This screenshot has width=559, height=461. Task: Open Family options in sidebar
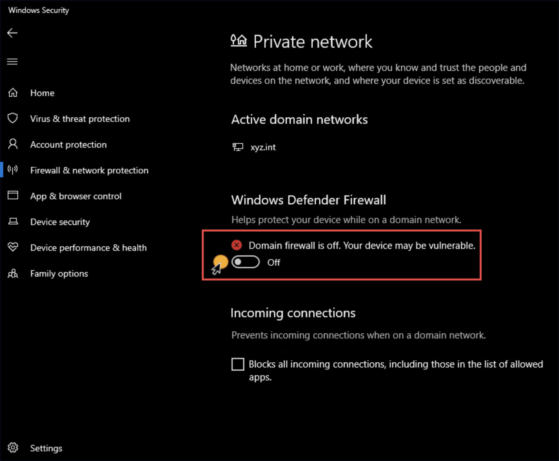coord(59,274)
